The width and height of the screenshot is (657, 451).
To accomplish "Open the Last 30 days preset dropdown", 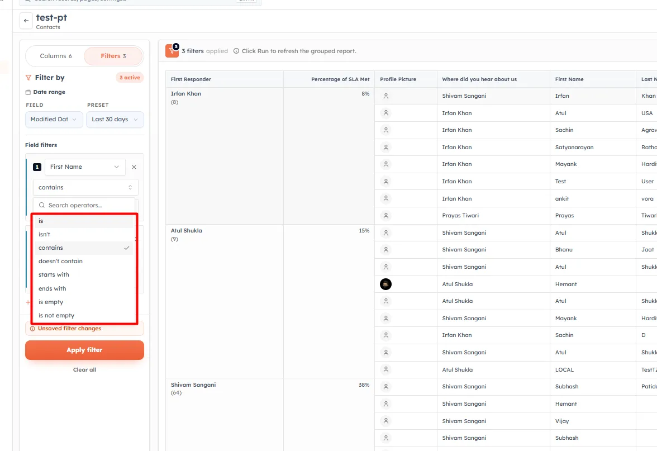I will [x=115, y=120].
